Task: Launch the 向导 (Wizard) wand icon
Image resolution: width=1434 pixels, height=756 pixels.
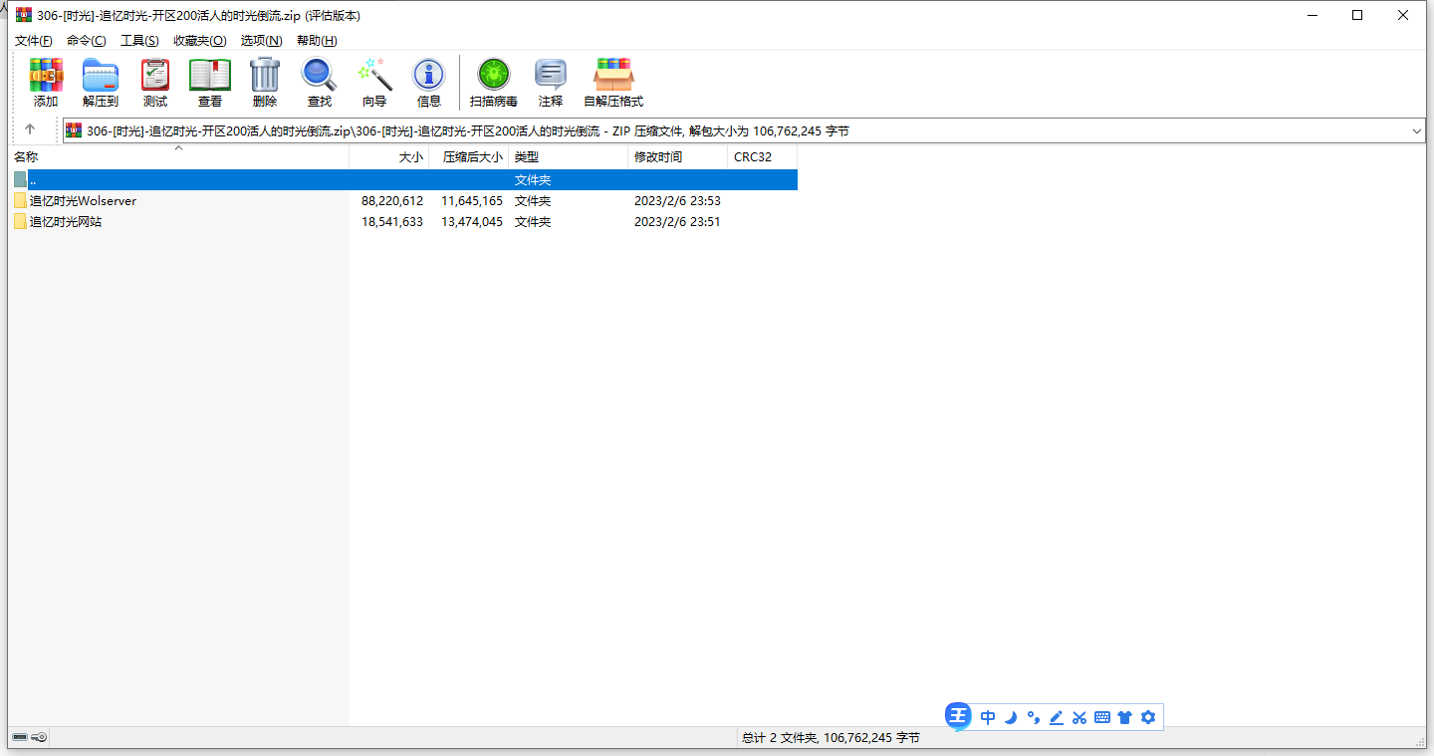Action: coord(374,83)
